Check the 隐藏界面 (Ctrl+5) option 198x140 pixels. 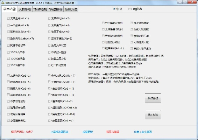[x=8, y=82]
